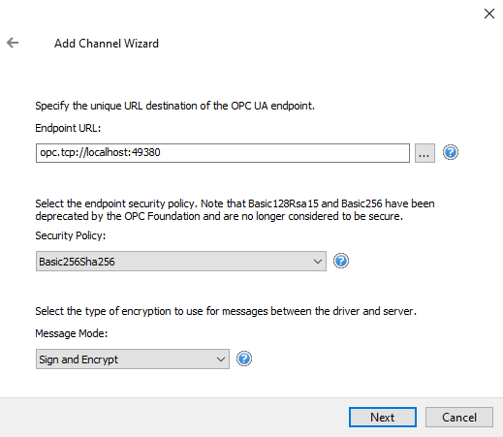503x437 pixels.
Task: Click inside the opc.tcp://localhost:49380 URL field
Action: point(223,153)
